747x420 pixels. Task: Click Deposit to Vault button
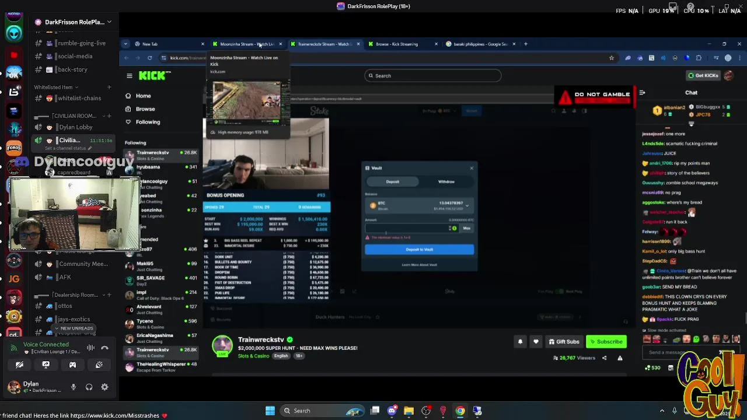(x=419, y=250)
